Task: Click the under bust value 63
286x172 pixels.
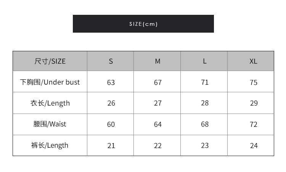Action: (x=111, y=82)
